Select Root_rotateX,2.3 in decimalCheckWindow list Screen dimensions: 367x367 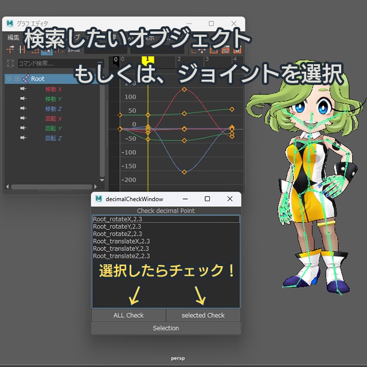click(166, 219)
